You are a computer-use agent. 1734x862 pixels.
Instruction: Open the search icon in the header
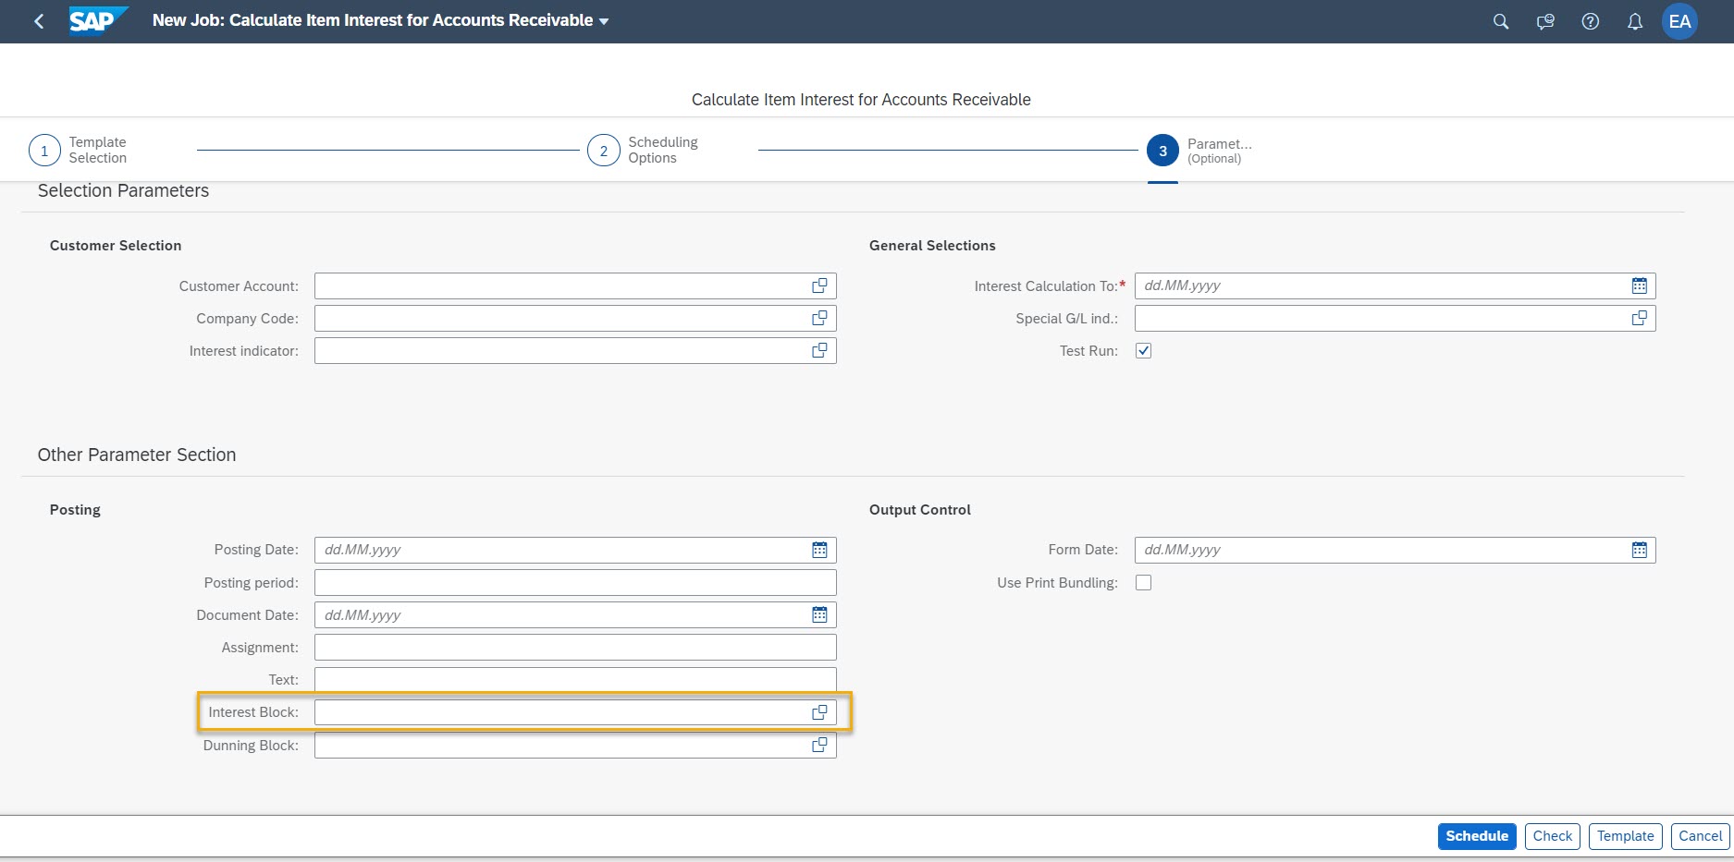pyautogui.click(x=1500, y=21)
